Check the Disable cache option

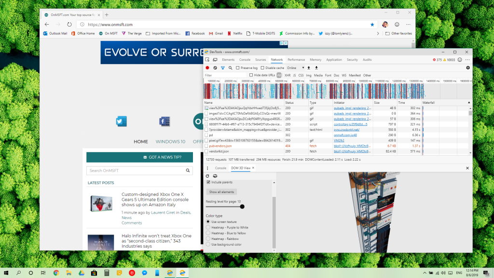pyautogui.click(x=262, y=68)
